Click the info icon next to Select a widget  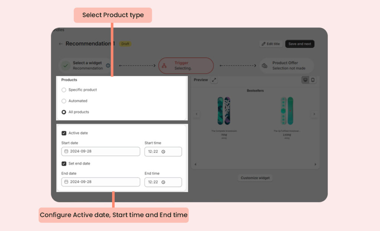[108, 65]
